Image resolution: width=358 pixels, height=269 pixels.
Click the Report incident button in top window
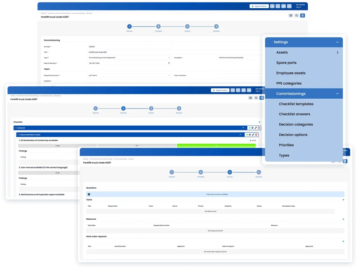[x=259, y=6]
